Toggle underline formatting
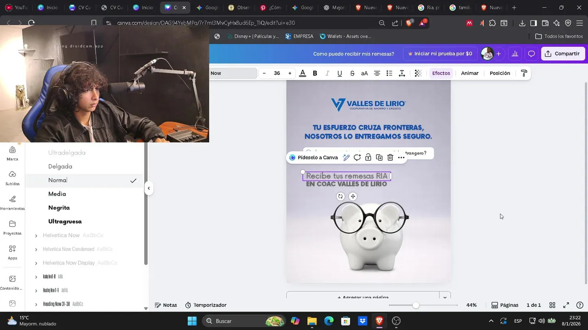The width and height of the screenshot is (588, 330). click(x=339, y=73)
